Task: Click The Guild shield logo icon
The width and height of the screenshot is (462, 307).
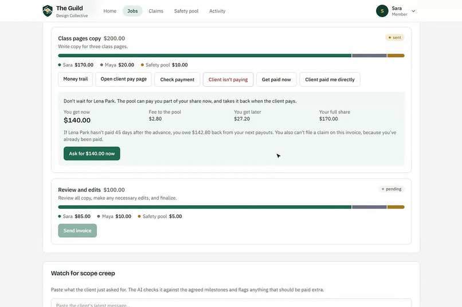Action: click(48, 11)
